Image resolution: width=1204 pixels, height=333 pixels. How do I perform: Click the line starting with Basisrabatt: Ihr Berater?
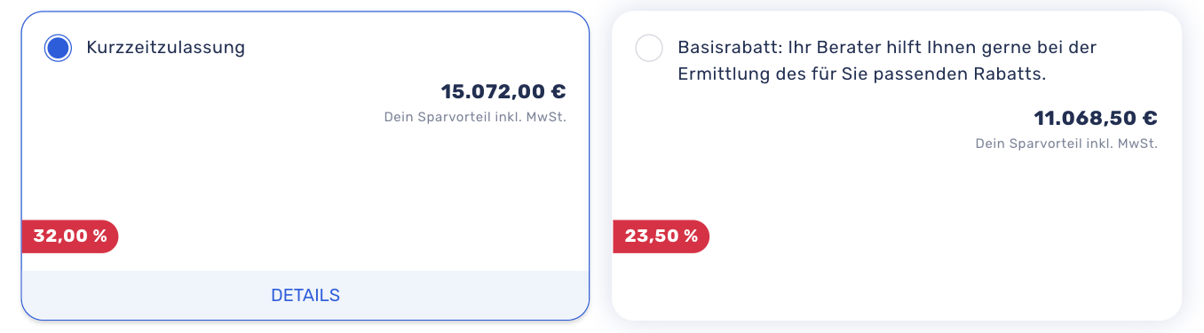pyautogui.click(x=888, y=48)
